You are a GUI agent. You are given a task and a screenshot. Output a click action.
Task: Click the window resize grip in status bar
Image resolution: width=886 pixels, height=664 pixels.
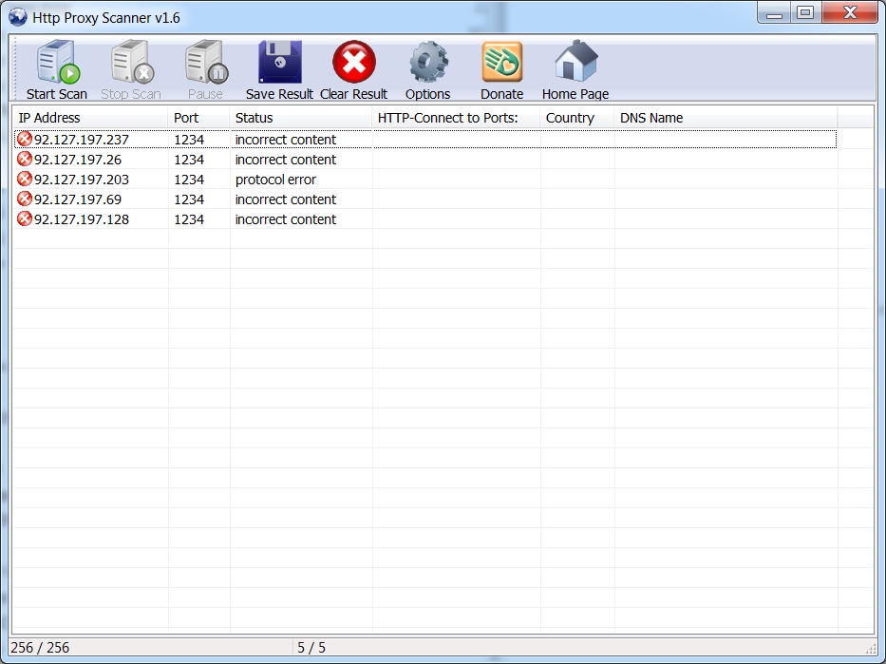870,649
